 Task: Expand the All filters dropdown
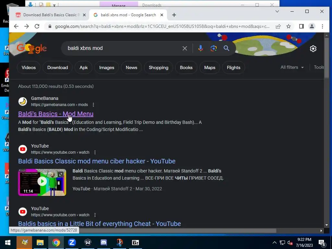coord(292,67)
